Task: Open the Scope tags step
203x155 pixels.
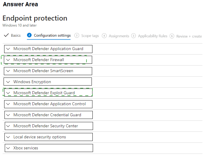Action: click(x=90, y=36)
